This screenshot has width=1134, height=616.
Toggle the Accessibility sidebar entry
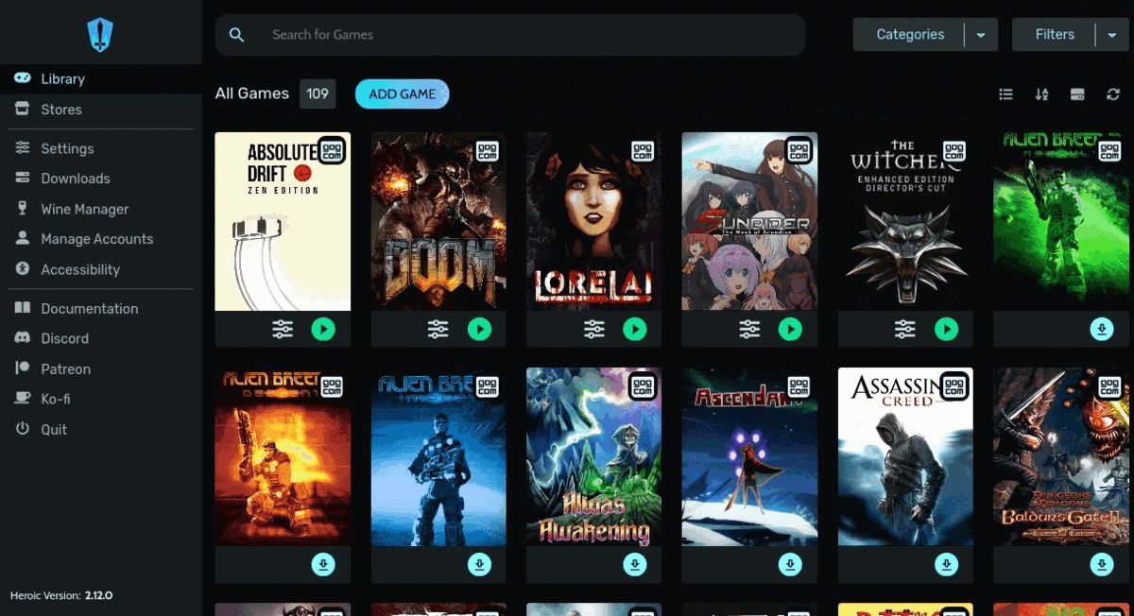(80, 269)
